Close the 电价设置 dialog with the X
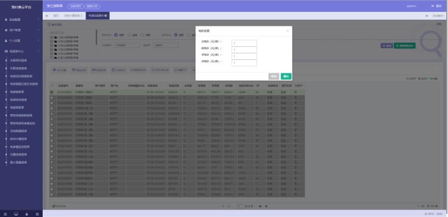 pos(288,31)
